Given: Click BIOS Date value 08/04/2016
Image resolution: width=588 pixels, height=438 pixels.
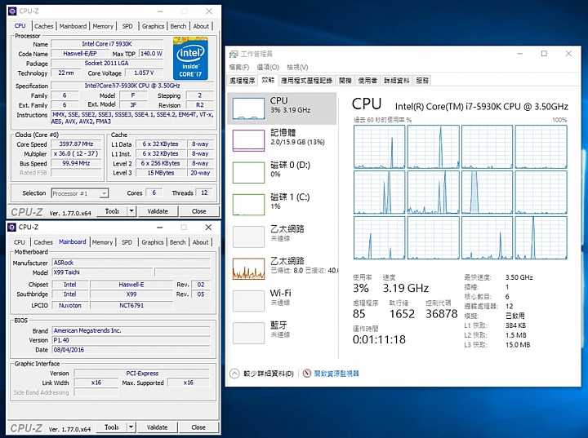Looking at the screenshot, I should [x=131, y=350].
